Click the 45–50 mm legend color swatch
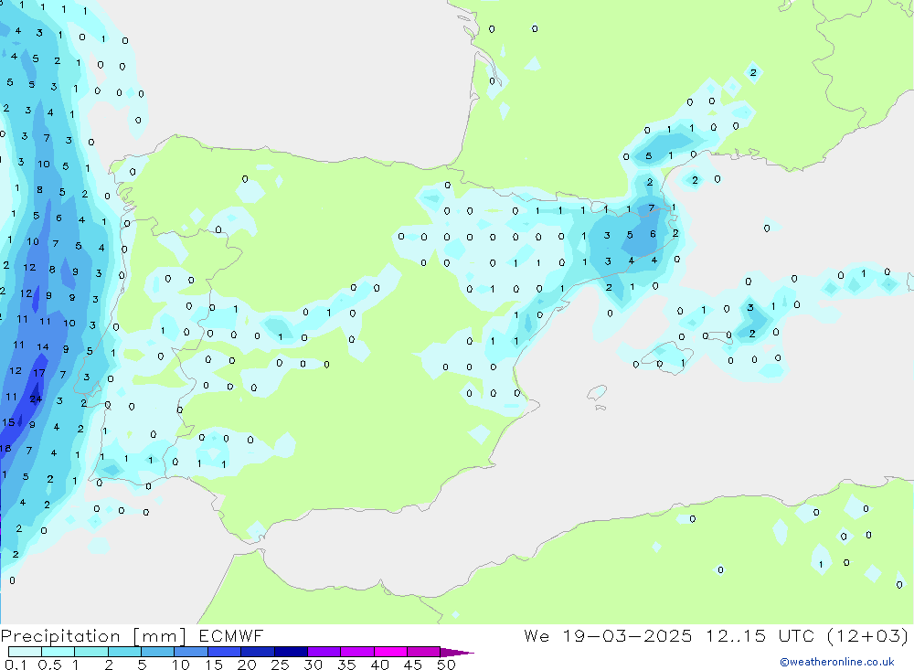This screenshot has height=670, width=914. pos(424,652)
